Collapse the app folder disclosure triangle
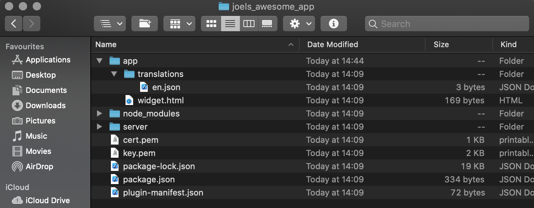 [99, 61]
